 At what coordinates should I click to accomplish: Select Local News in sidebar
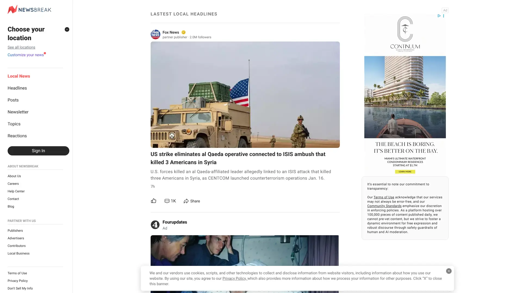coord(19,76)
